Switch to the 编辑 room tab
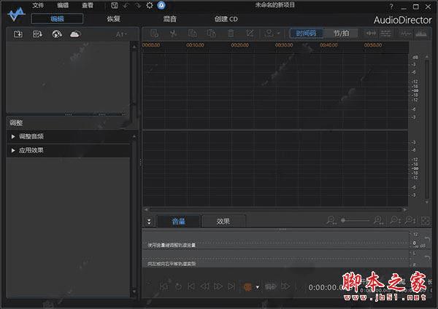 pos(57,19)
